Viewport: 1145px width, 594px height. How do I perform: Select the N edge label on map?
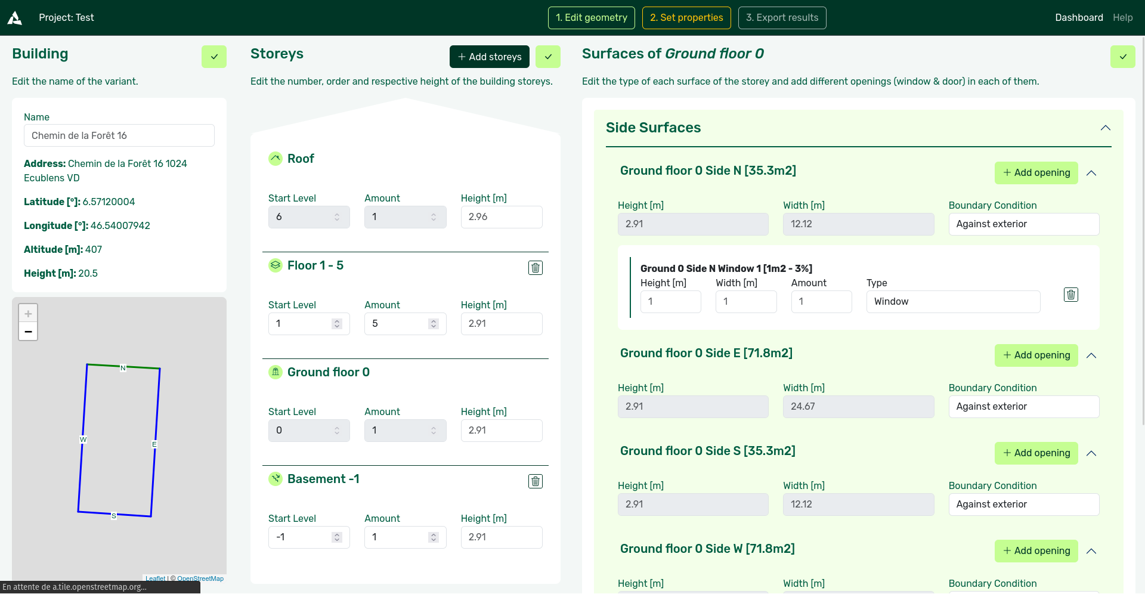tap(123, 368)
